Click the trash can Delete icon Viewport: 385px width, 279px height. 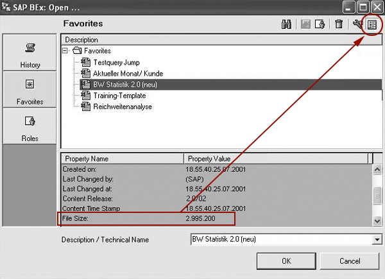[x=339, y=24]
